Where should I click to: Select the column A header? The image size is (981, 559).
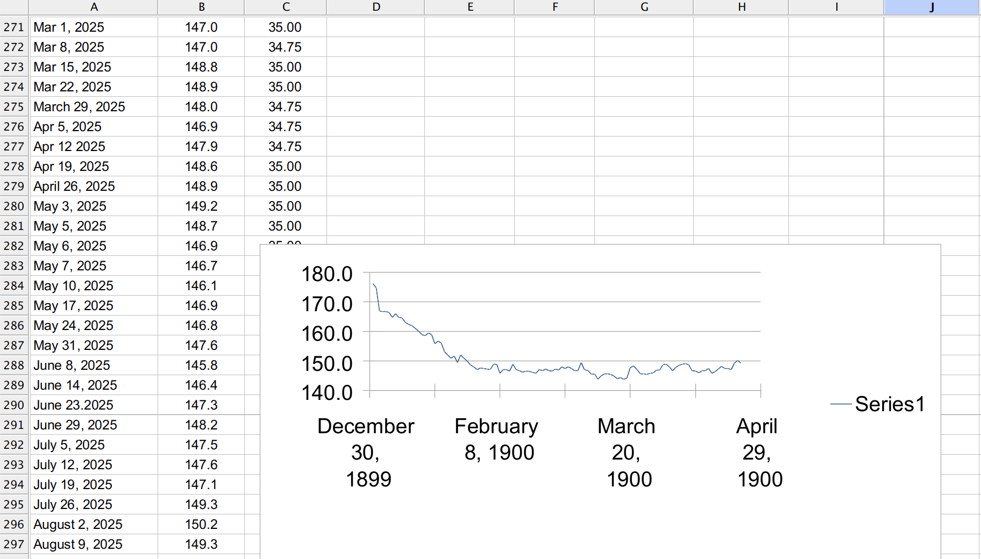[x=94, y=7]
